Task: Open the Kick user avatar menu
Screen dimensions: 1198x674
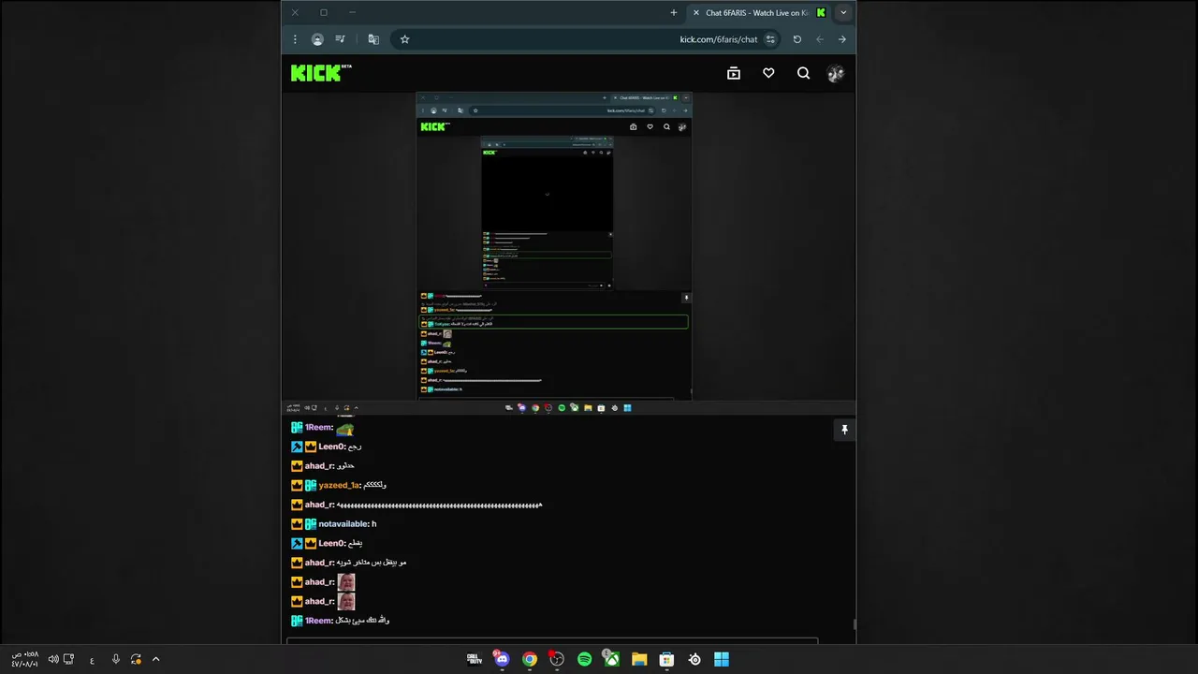Action: [836, 74]
